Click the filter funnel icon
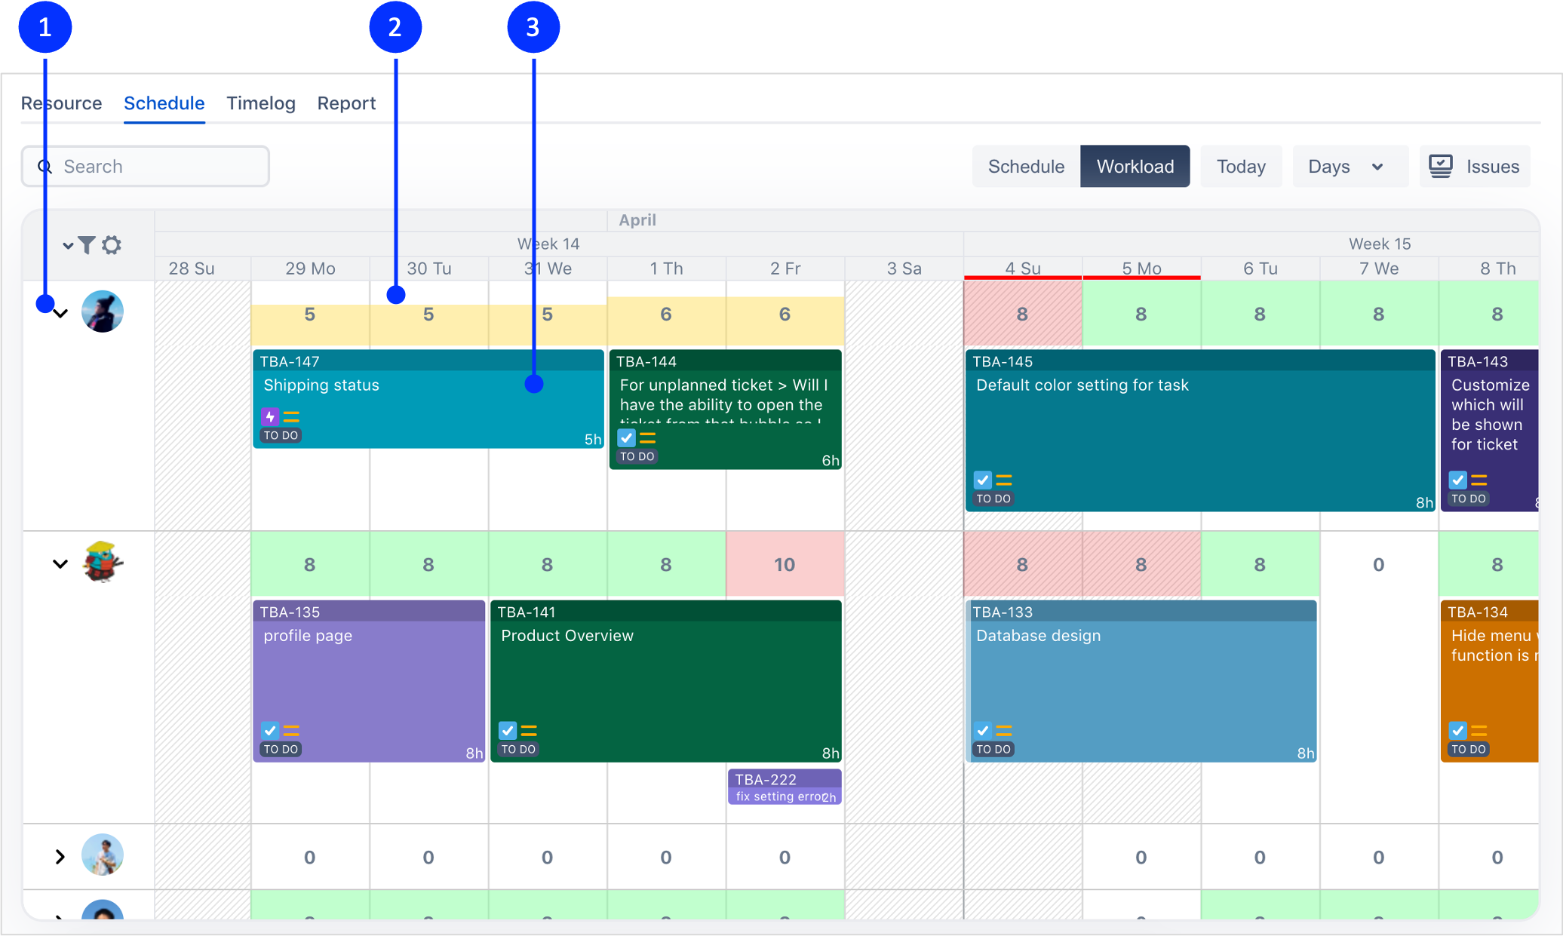 click(87, 245)
